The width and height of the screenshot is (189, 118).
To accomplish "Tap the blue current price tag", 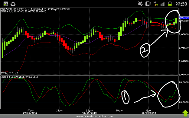I will (x=184, y=18).
